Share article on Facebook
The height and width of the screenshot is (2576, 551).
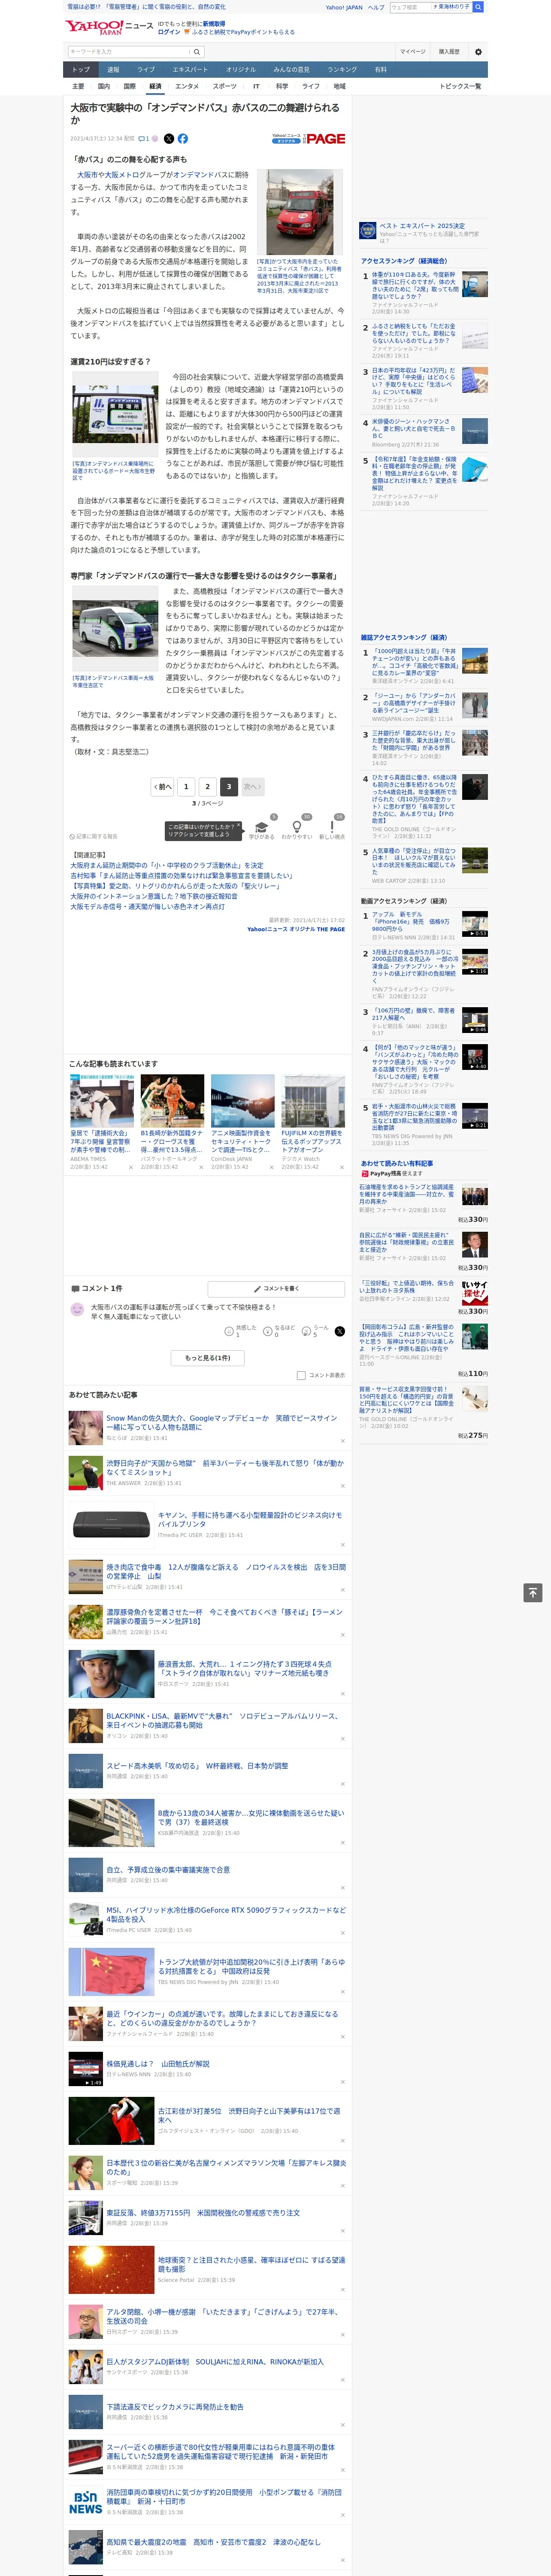point(183,139)
